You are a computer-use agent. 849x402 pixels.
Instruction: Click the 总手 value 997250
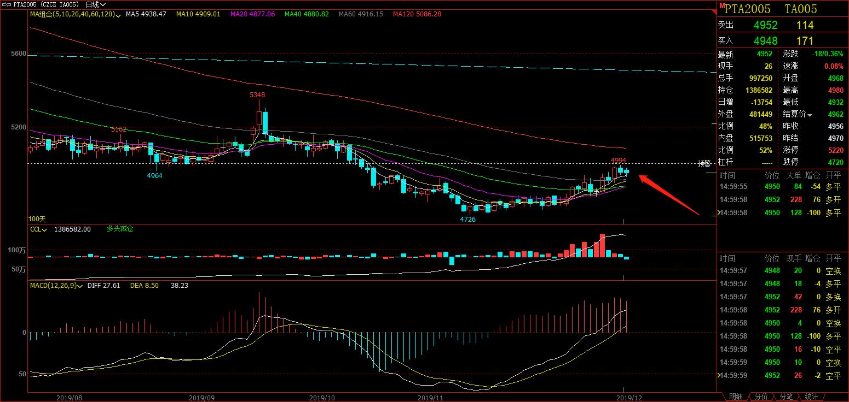pyautogui.click(x=760, y=79)
